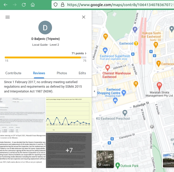Open the smoke detectors minutes photo
Screen dimensions: 174x172
[x=23, y=150]
